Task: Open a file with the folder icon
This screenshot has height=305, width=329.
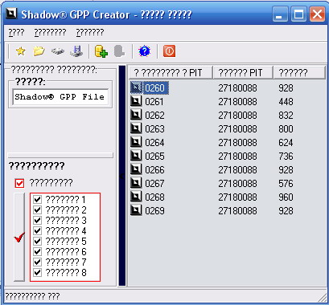Action: pos(39,51)
